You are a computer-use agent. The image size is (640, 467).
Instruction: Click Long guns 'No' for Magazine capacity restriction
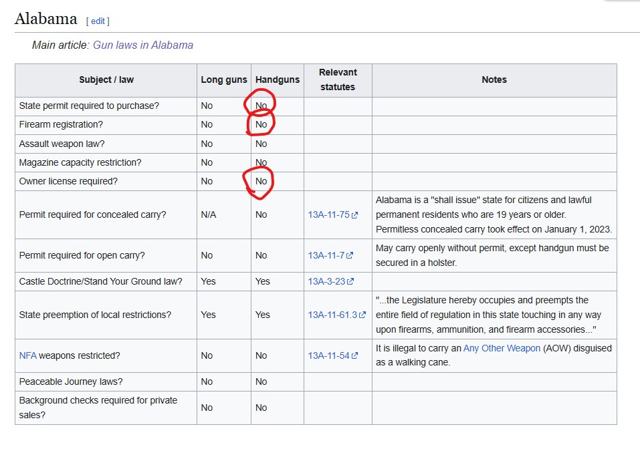[x=207, y=163]
